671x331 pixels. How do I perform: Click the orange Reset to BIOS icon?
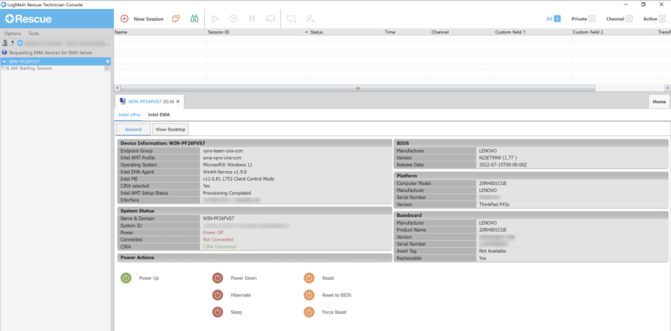coord(309,295)
